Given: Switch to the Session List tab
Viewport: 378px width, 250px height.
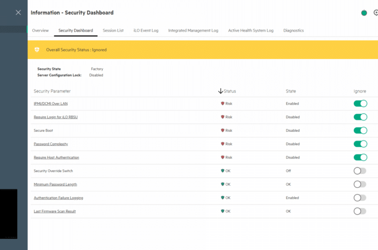Looking at the screenshot, I should (113, 31).
